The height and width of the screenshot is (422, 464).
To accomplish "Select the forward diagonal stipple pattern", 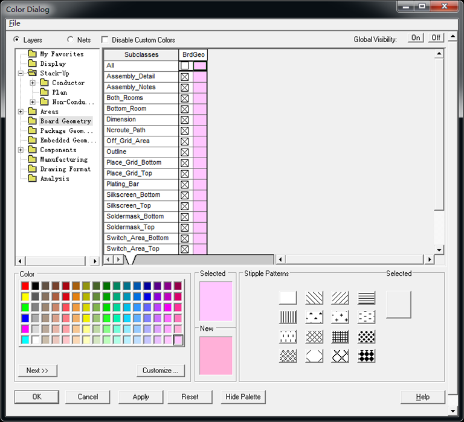I will coord(340,298).
